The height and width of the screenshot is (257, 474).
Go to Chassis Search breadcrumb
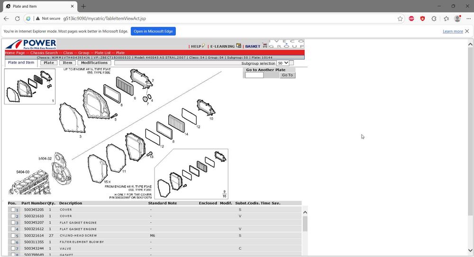tap(44, 53)
